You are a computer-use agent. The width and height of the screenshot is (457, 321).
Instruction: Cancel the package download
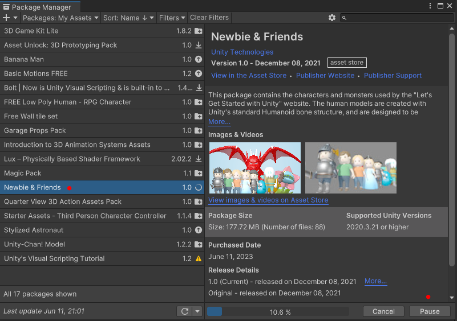click(383, 311)
